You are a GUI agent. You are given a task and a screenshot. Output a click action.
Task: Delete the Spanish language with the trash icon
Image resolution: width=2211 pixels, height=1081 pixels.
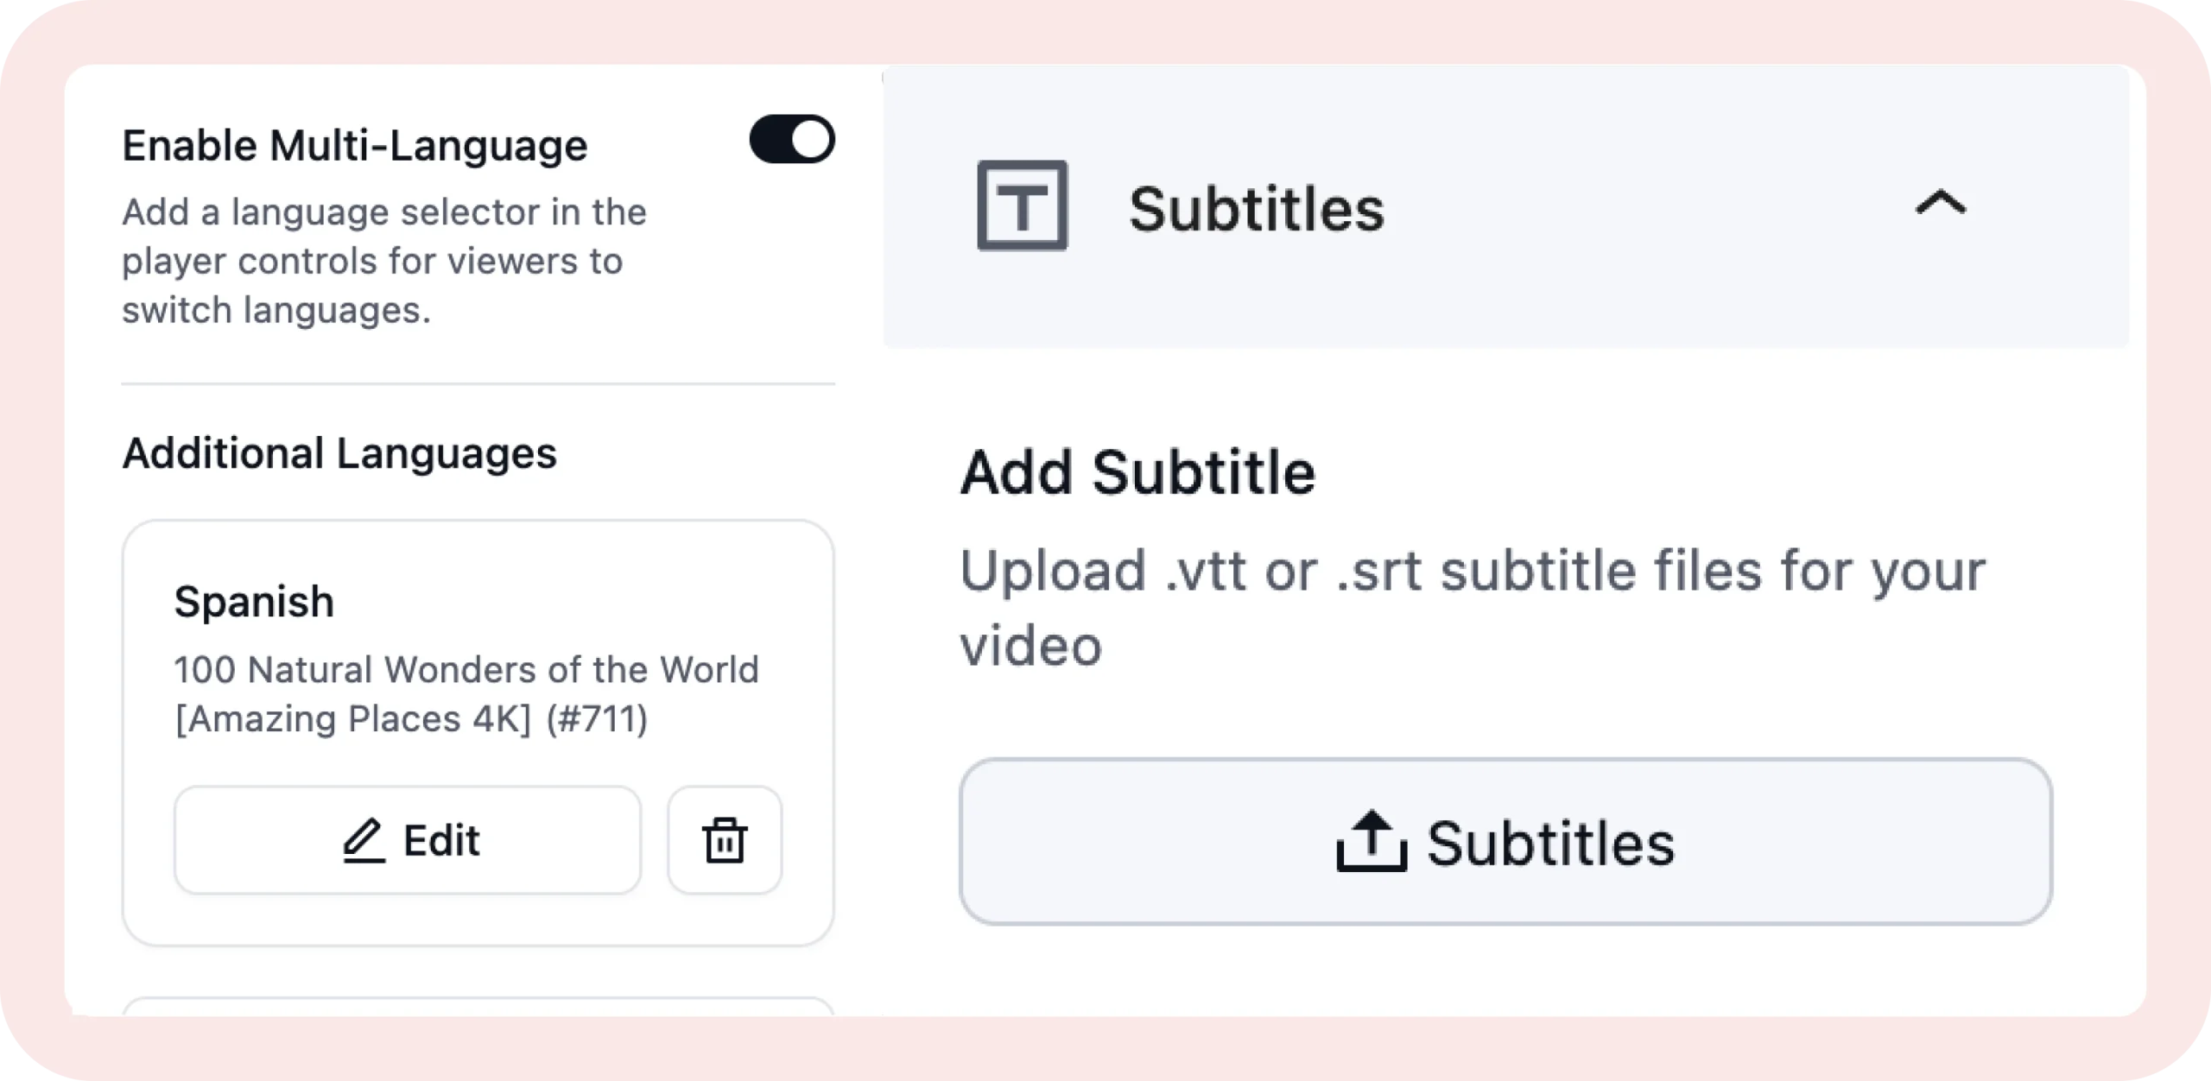[x=725, y=840]
